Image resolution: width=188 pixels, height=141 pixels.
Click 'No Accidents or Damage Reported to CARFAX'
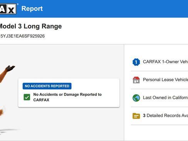(67, 97)
